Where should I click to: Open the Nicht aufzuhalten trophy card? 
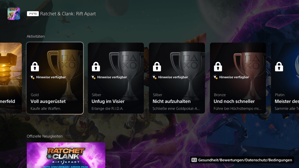tap(177, 78)
